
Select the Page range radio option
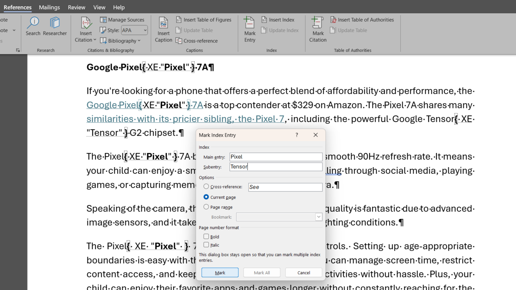206,207
